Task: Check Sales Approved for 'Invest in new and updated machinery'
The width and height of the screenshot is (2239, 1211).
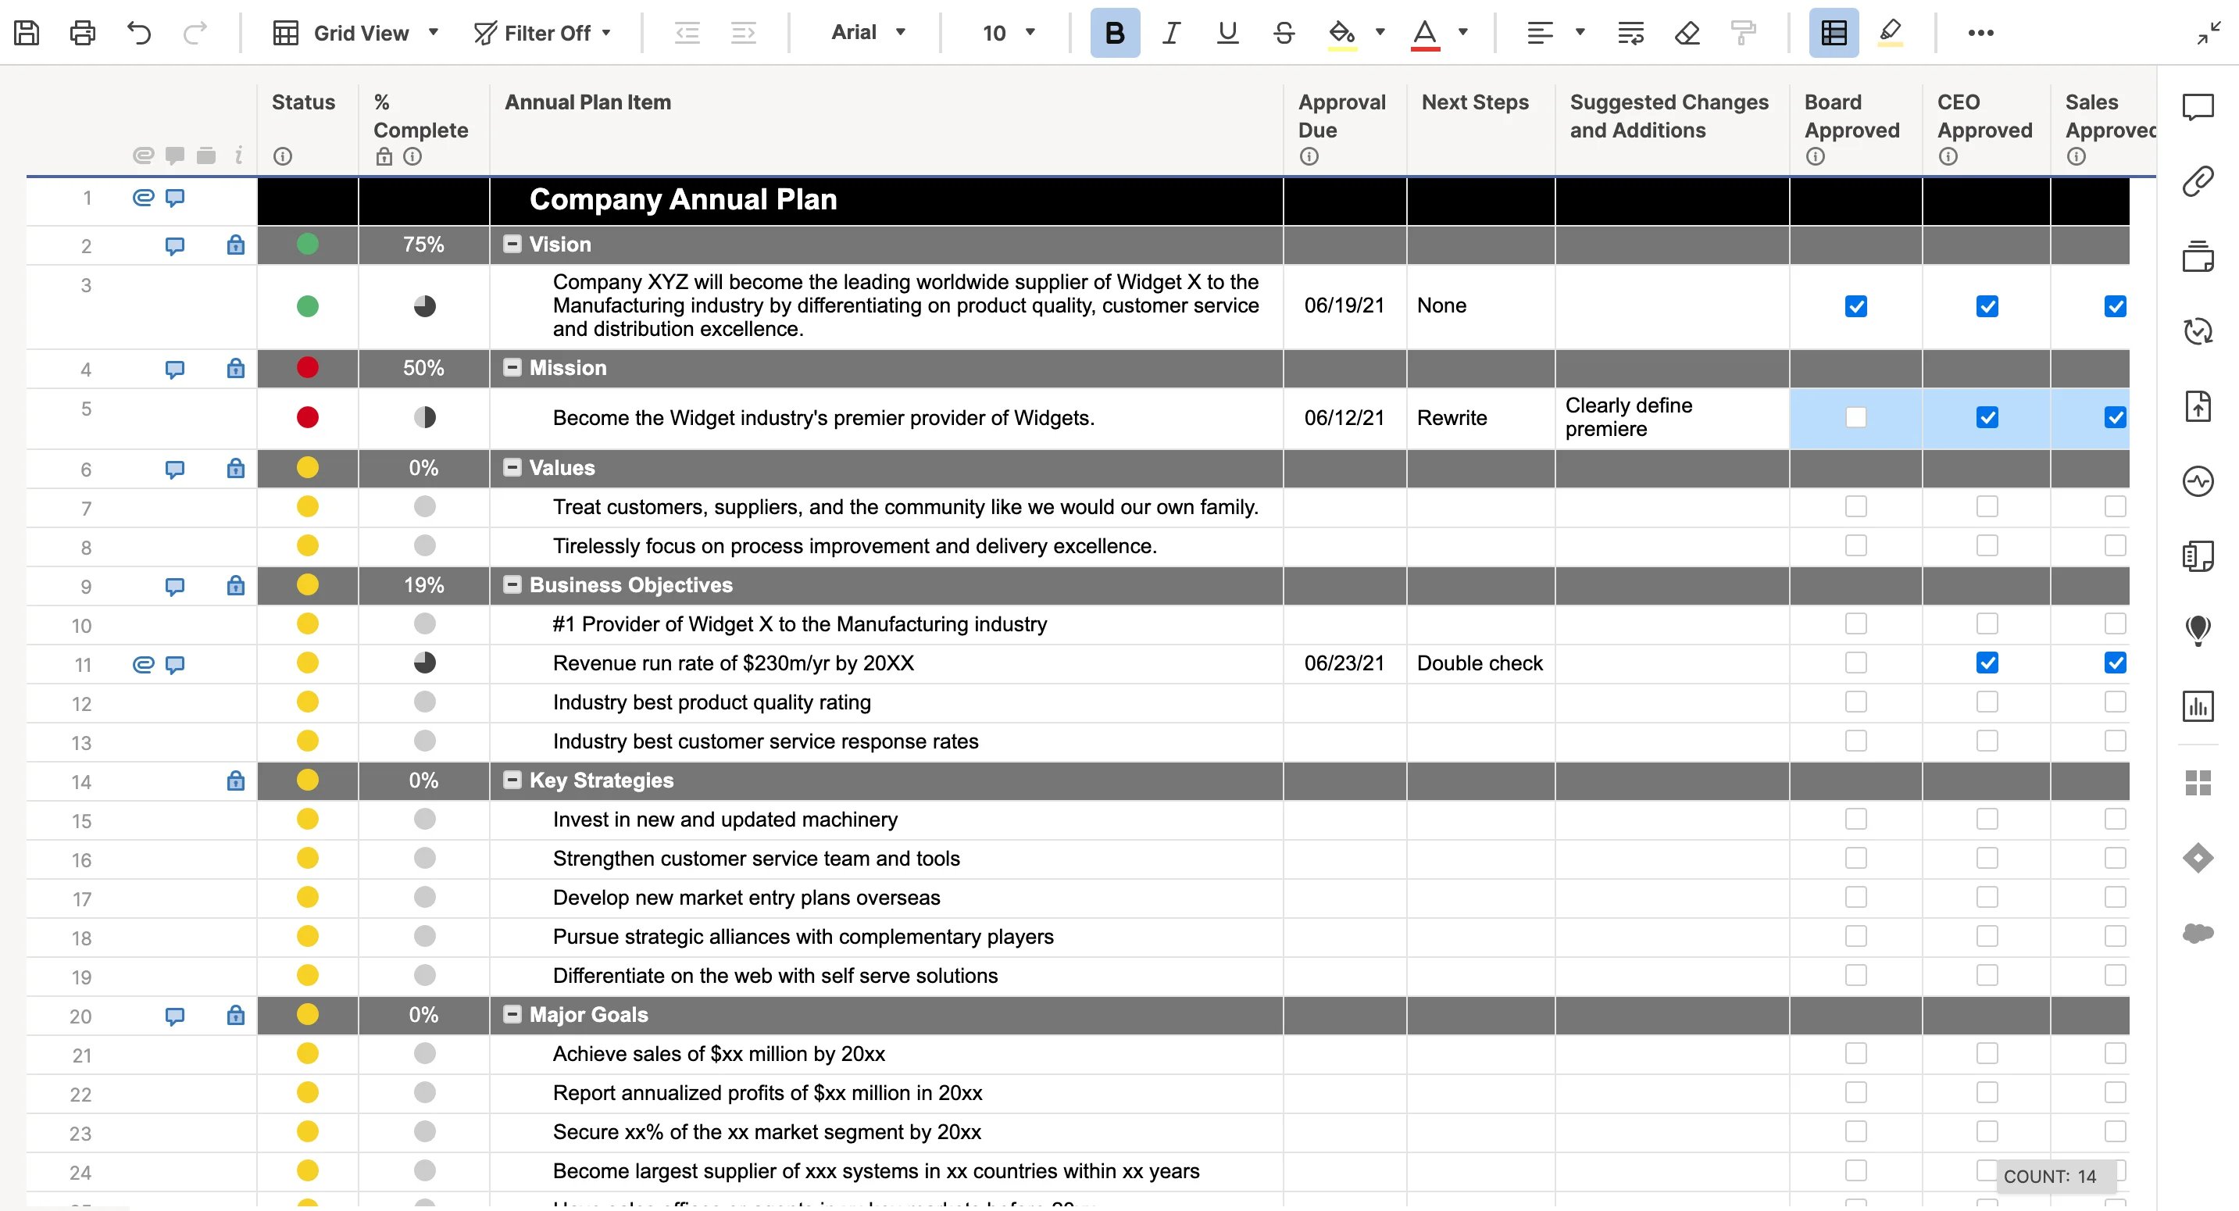Action: click(x=2116, y=818)
